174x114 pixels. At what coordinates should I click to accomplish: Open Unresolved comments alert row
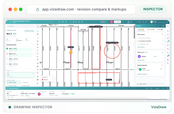[x=150, y=41]
